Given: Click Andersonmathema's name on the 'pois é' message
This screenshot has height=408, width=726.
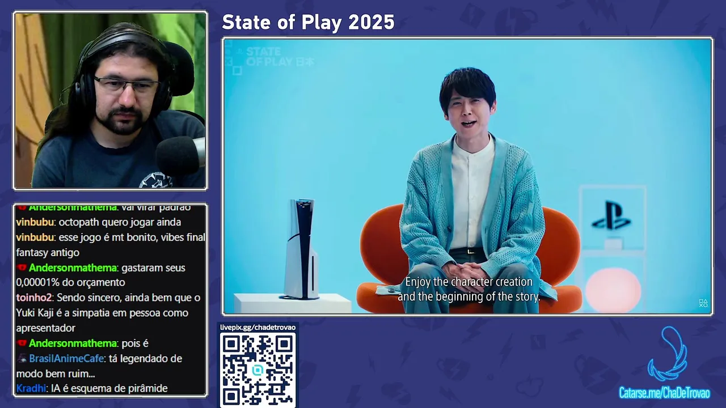Looking at the screenshot, I should (73, 343).
